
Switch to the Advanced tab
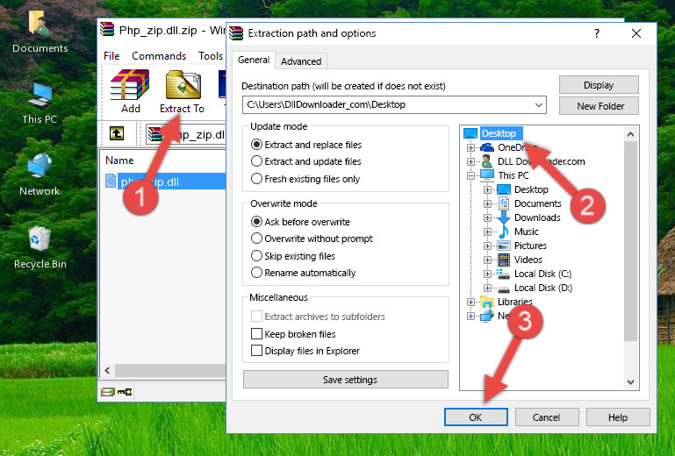coord(301,61)
